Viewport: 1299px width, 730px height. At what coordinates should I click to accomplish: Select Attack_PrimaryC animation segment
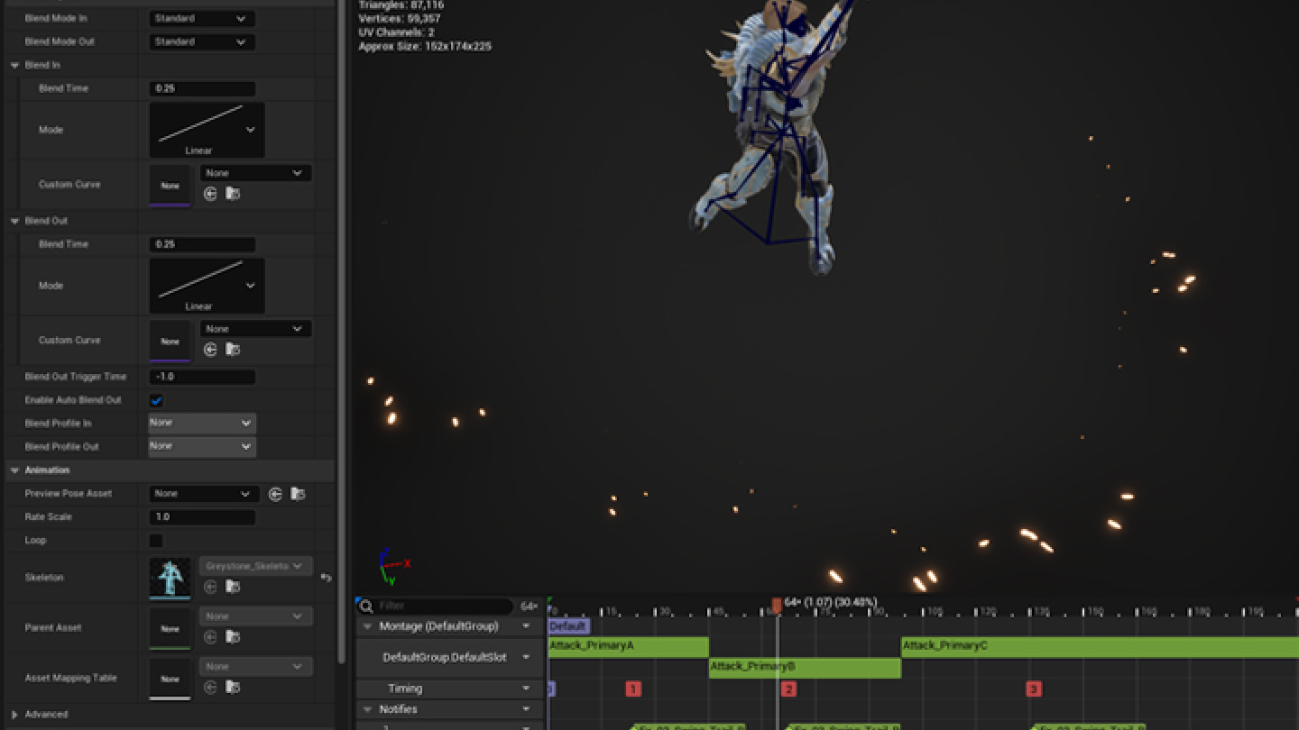1100,646
